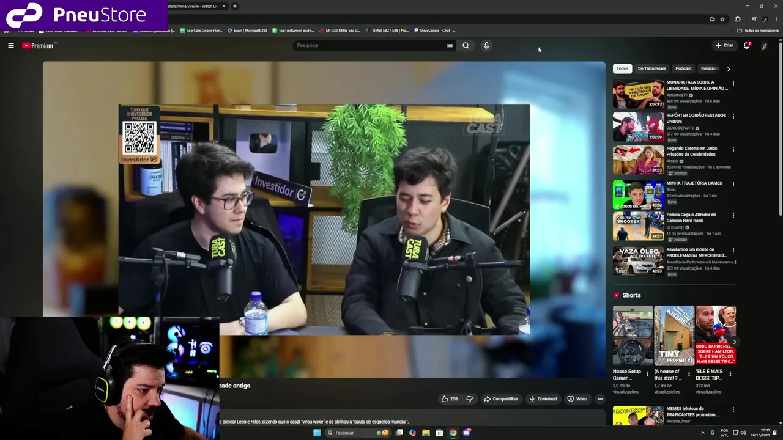The height and width of the screenshot is (440, 783).
Task: Click the Valeu button
Action: [x=577, y=399]
